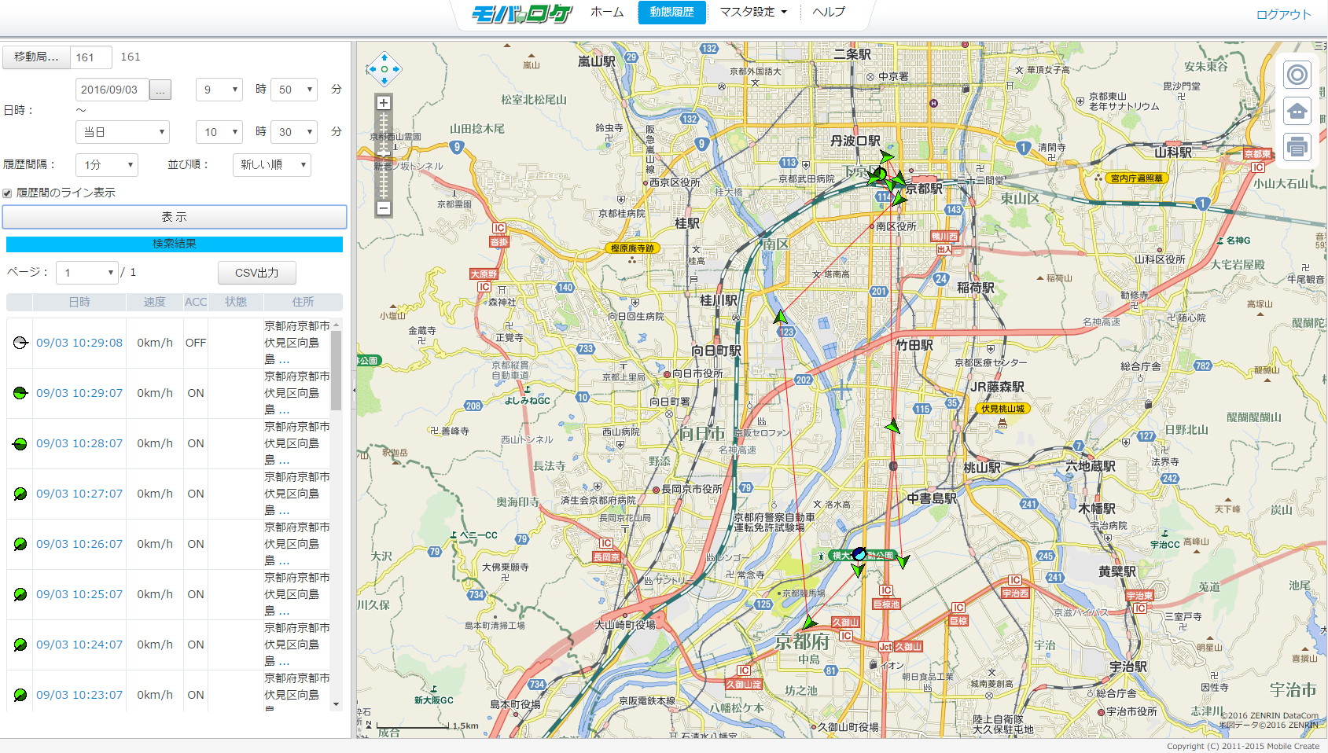Screen dimensions: 1328x753
Task: Click status icon of 10:27:07 row
Action: tap(20, 494)
